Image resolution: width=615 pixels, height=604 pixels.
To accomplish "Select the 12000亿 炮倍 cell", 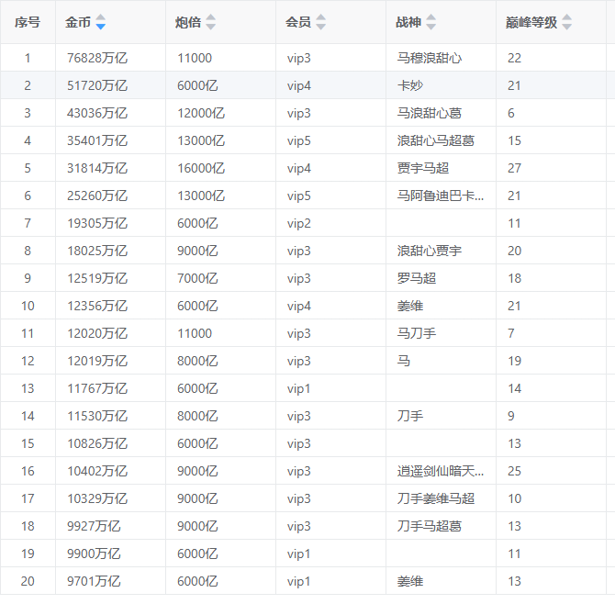I will coord(201,113).
